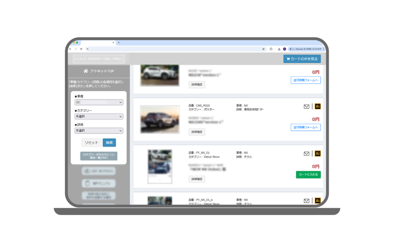Reload the page in the browser
The image size is (394, 252).
pyautogui.click(x=81, y=49)
